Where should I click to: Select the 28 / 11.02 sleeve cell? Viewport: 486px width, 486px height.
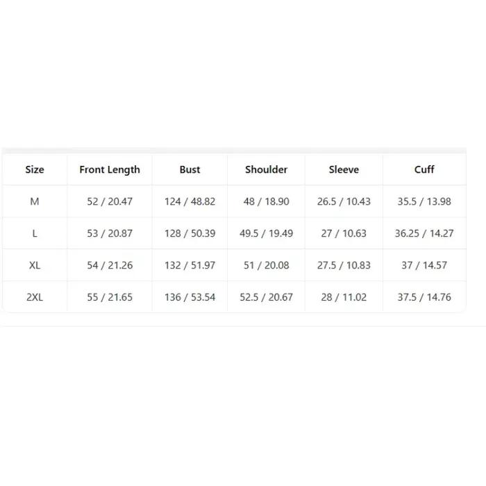pos(344,297)
